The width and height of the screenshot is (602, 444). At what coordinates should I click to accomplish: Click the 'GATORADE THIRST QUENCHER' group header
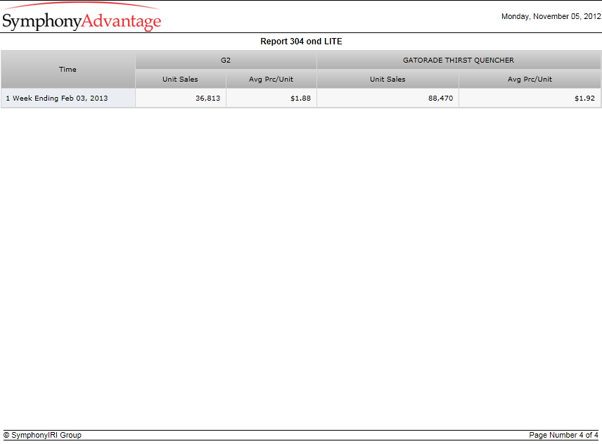[459, 61]
